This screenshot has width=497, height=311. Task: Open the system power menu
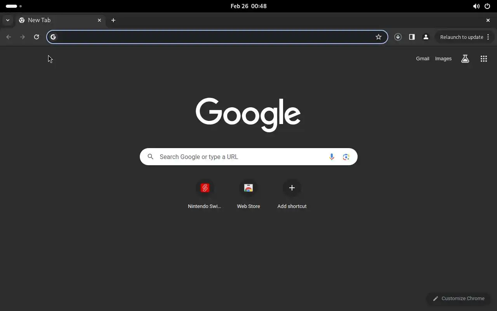point(487,6)
